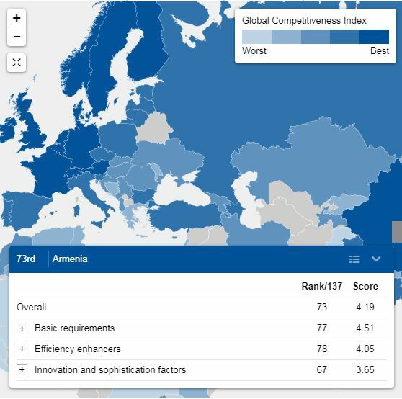The image size is (402, 399).
Task: Click the Overall row
Action: [201, 307]
